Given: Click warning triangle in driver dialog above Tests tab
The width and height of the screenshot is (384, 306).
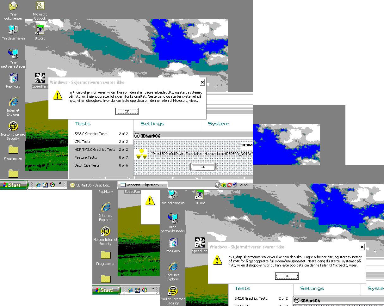Looking at the screenshot, I should coord(57,95).
